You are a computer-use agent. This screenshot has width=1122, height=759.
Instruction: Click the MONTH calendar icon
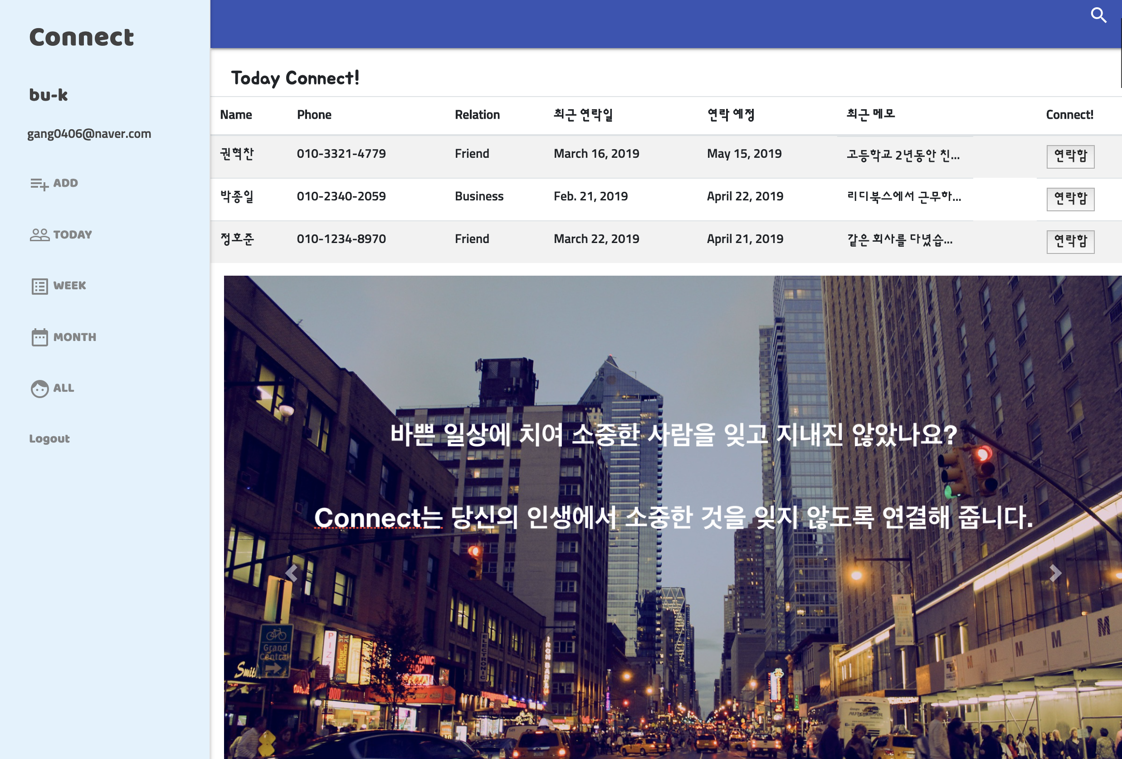click(x=39, y=337)
